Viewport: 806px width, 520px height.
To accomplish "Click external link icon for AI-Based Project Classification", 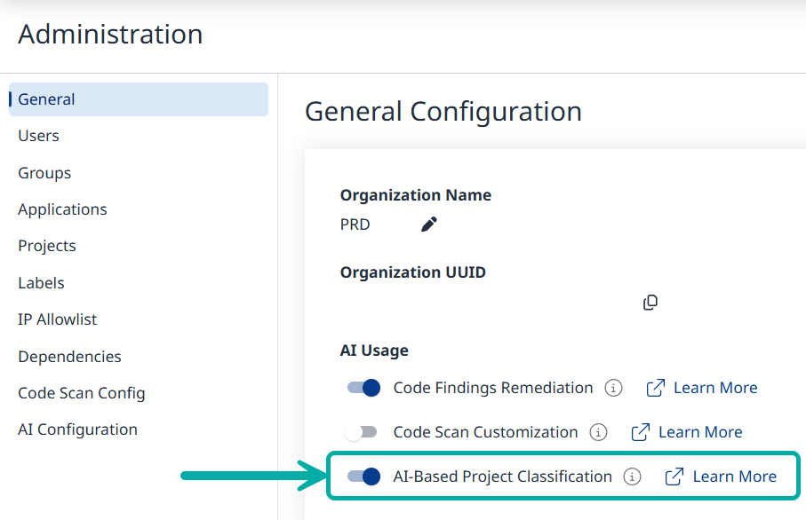I will 674,477.
